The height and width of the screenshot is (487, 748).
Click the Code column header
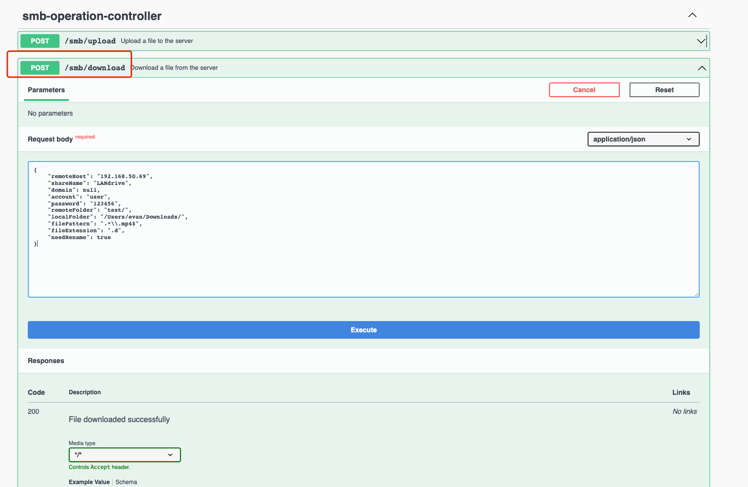click(x=37, y=392)
